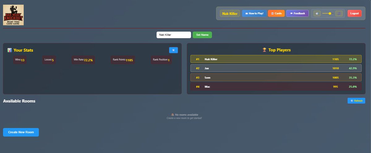
Task: Open the Cards page
Action: (x=276, y=14)
